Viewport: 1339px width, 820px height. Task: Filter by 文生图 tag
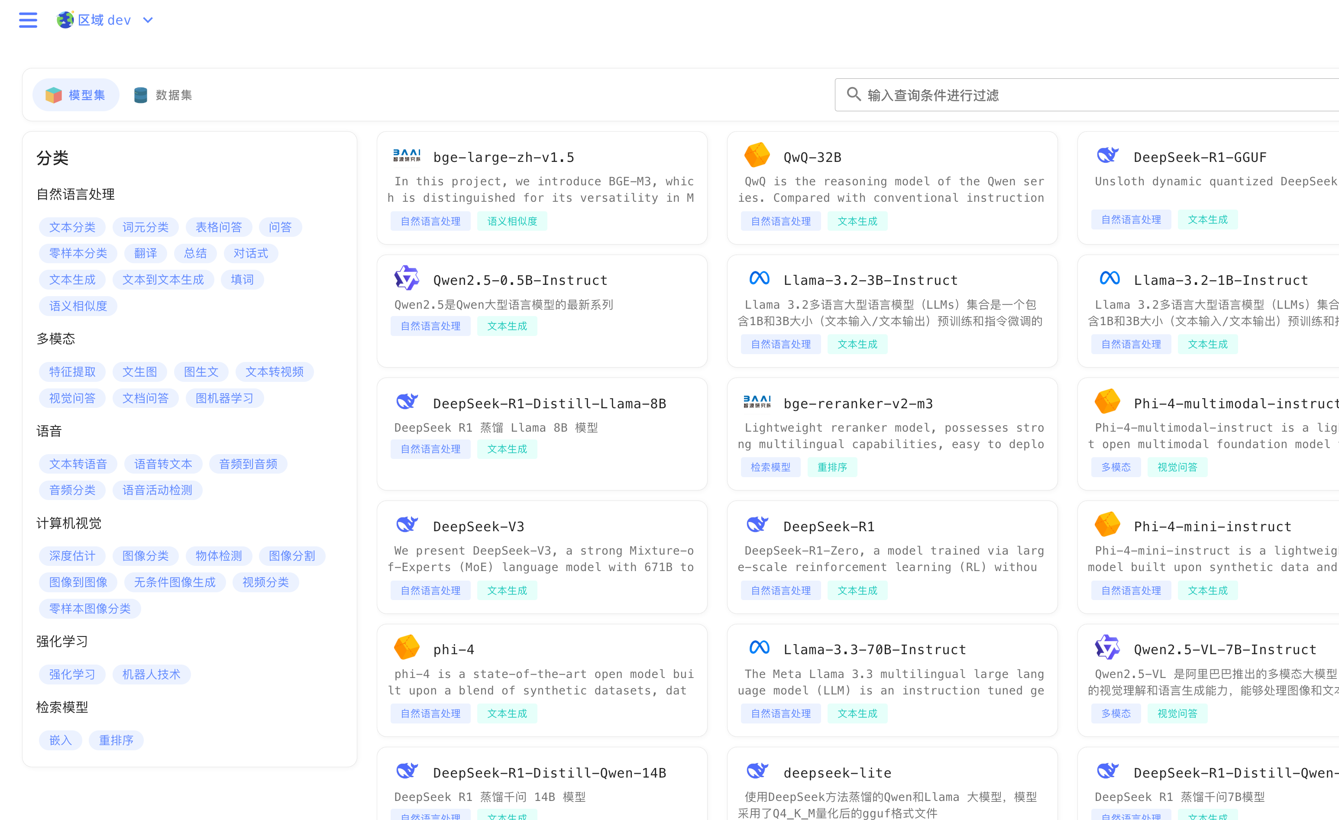tap(140, 372)
